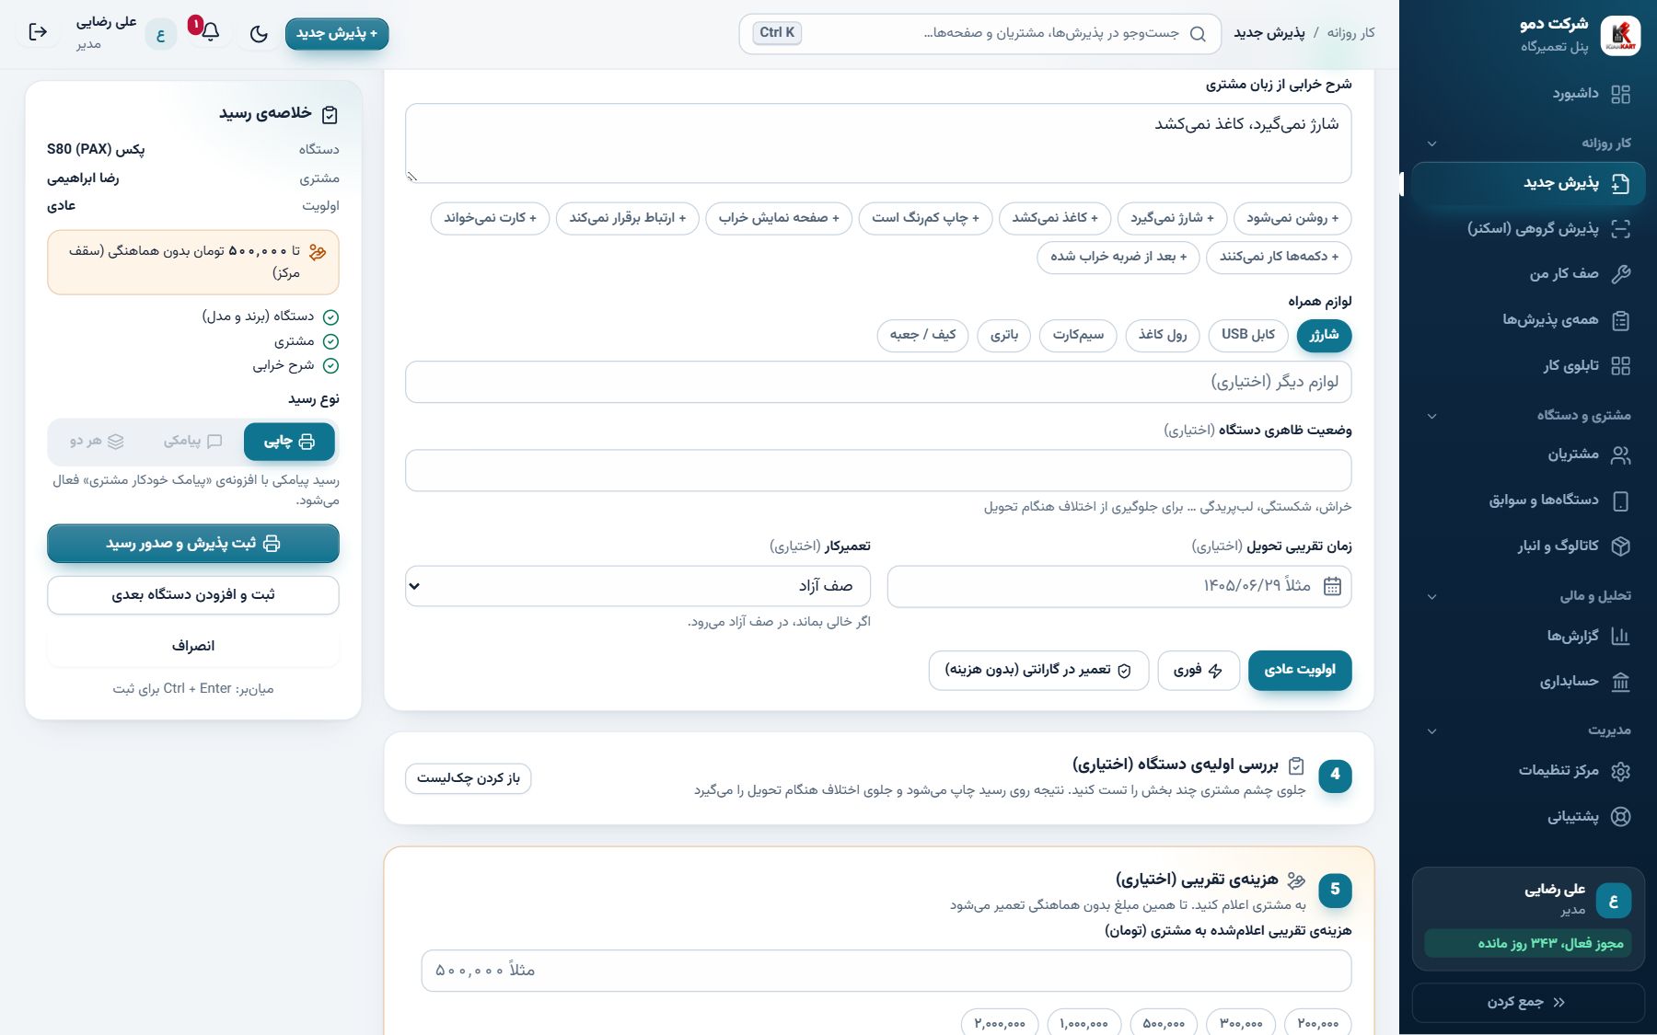Select اولویت عادی priority

click(1300, 670)
